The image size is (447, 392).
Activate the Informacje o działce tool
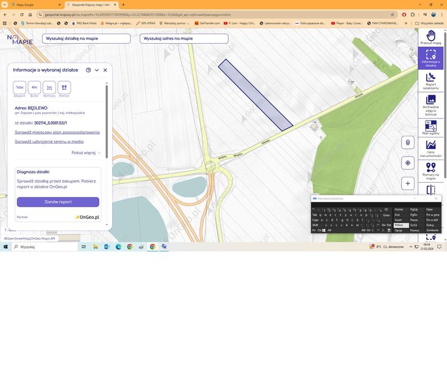click(x=431, y=58)
